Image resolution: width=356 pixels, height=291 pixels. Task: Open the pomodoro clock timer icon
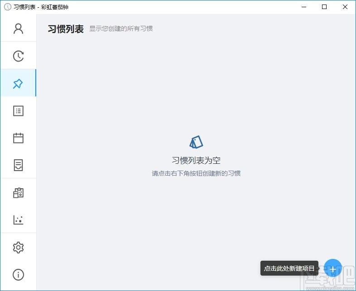18,56
